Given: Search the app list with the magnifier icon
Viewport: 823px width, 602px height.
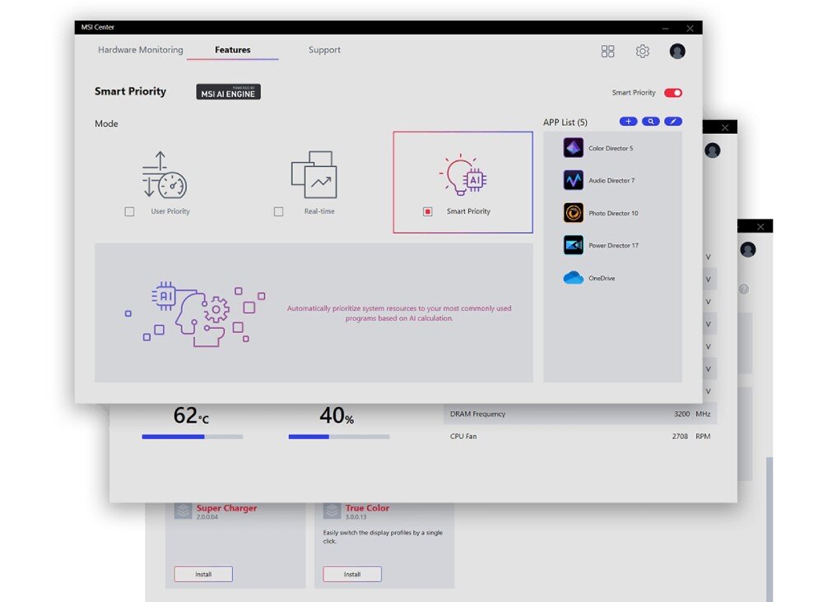Looking at the screenshot, I should pos(651,122).
